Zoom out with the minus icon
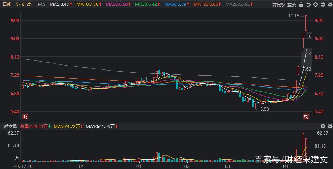The height and width of the screenshot is (169, 333). 322,5
